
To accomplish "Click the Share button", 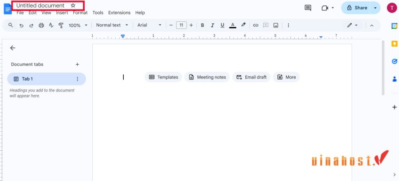I will (357, 8).
